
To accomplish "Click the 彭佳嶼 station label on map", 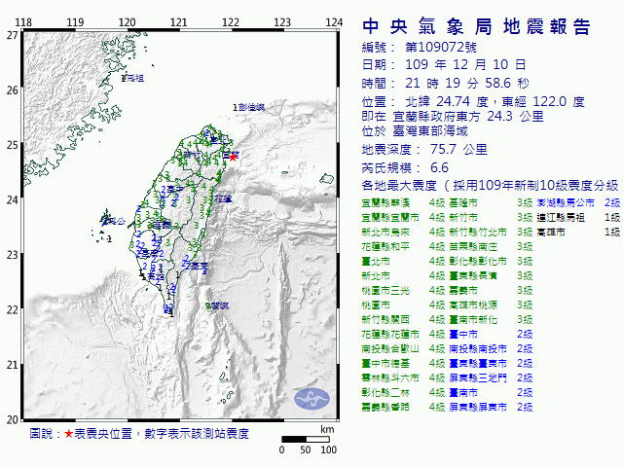I will 252,107.
